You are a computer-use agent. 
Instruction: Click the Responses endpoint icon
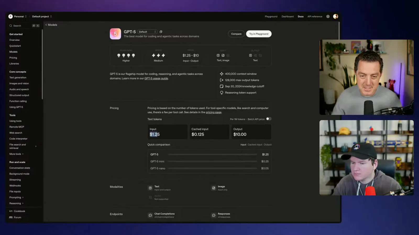tap(214, 215)
